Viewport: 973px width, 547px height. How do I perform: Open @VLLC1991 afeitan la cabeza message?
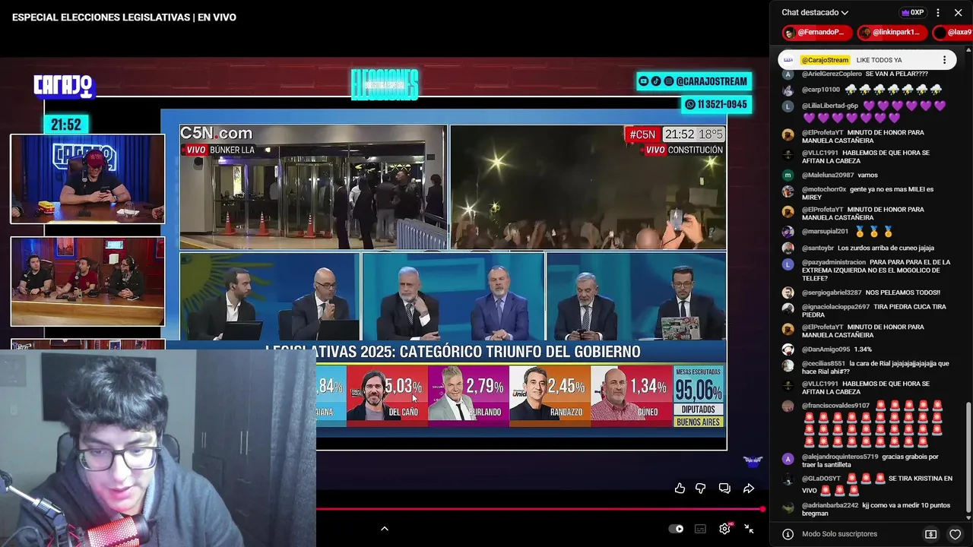tap(867, 157)
